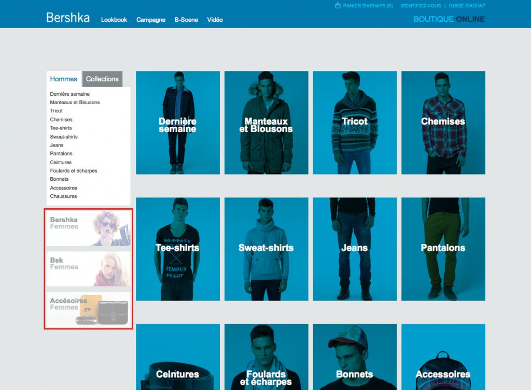The width and height of the screenshot is (531, 390).
Task: Open Chemises in the sidebar list
Action: point(61,120)
